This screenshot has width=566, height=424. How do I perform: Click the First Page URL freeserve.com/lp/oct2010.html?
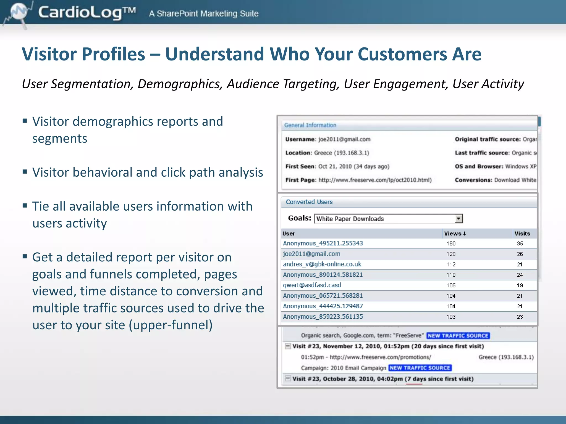375,180
